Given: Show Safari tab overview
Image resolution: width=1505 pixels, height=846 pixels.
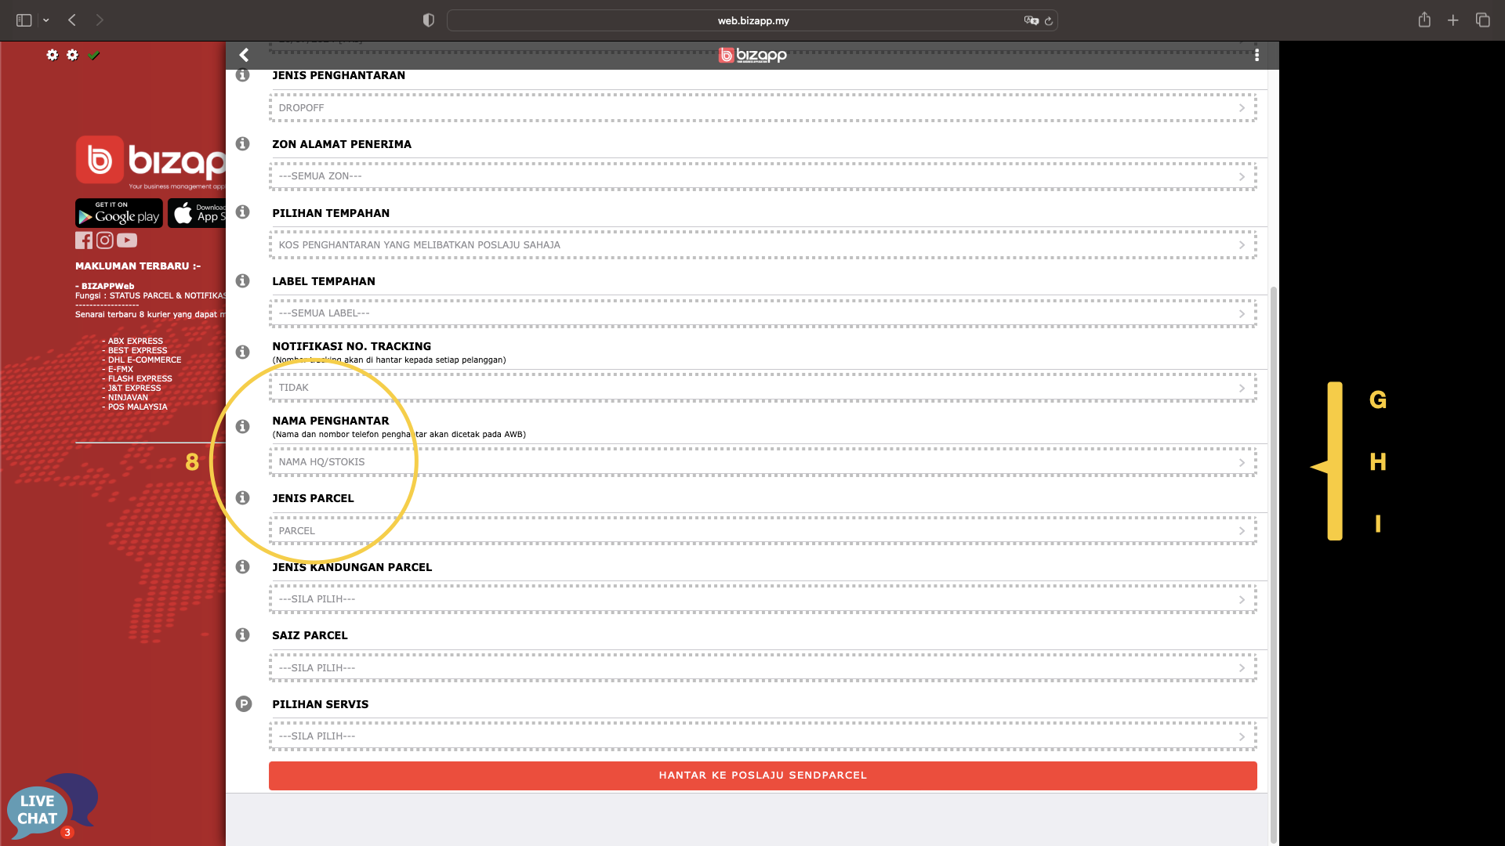Looking at the screenshot, I should (1482, 20).
